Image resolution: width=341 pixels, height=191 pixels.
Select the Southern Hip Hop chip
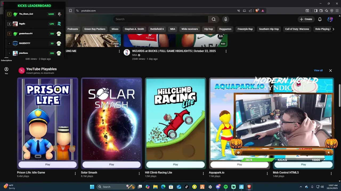[269, 29]
